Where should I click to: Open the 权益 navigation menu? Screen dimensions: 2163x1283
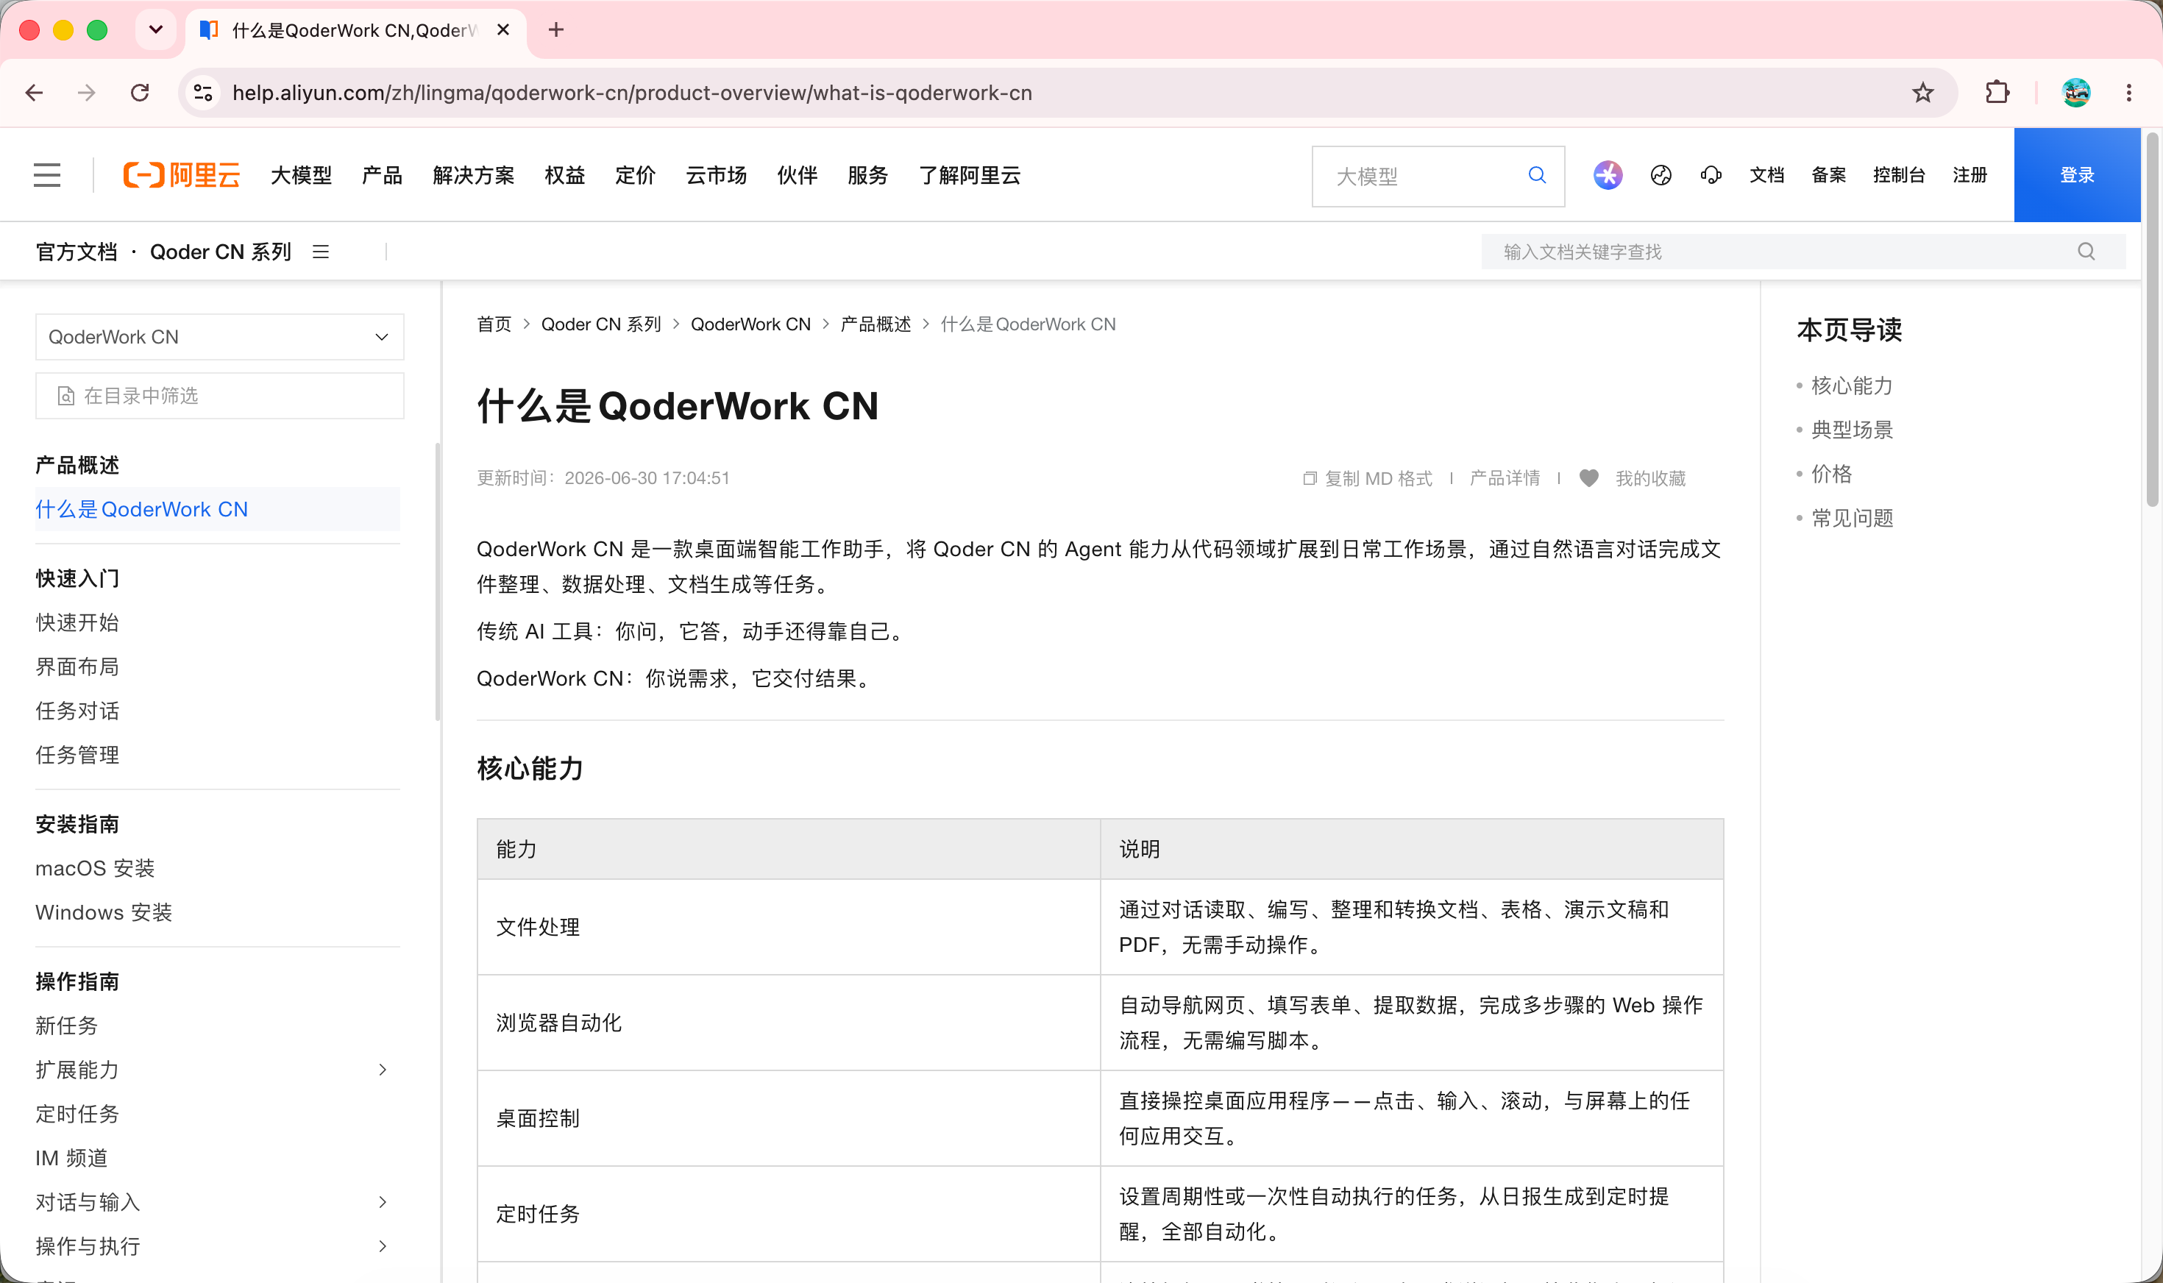pyautogui.click(x=565, y=176)
